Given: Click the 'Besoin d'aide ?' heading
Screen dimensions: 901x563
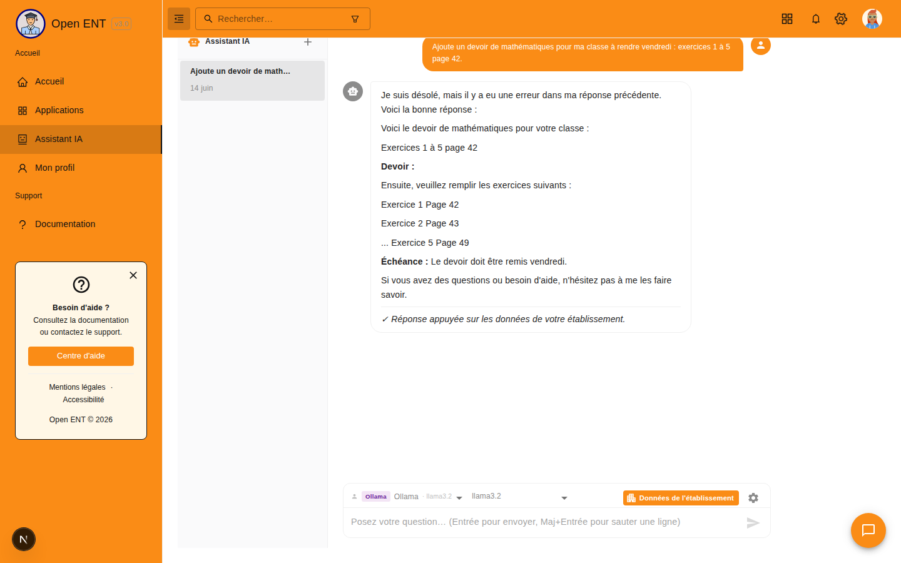Looking at the screenshot, I should point(81,308).
